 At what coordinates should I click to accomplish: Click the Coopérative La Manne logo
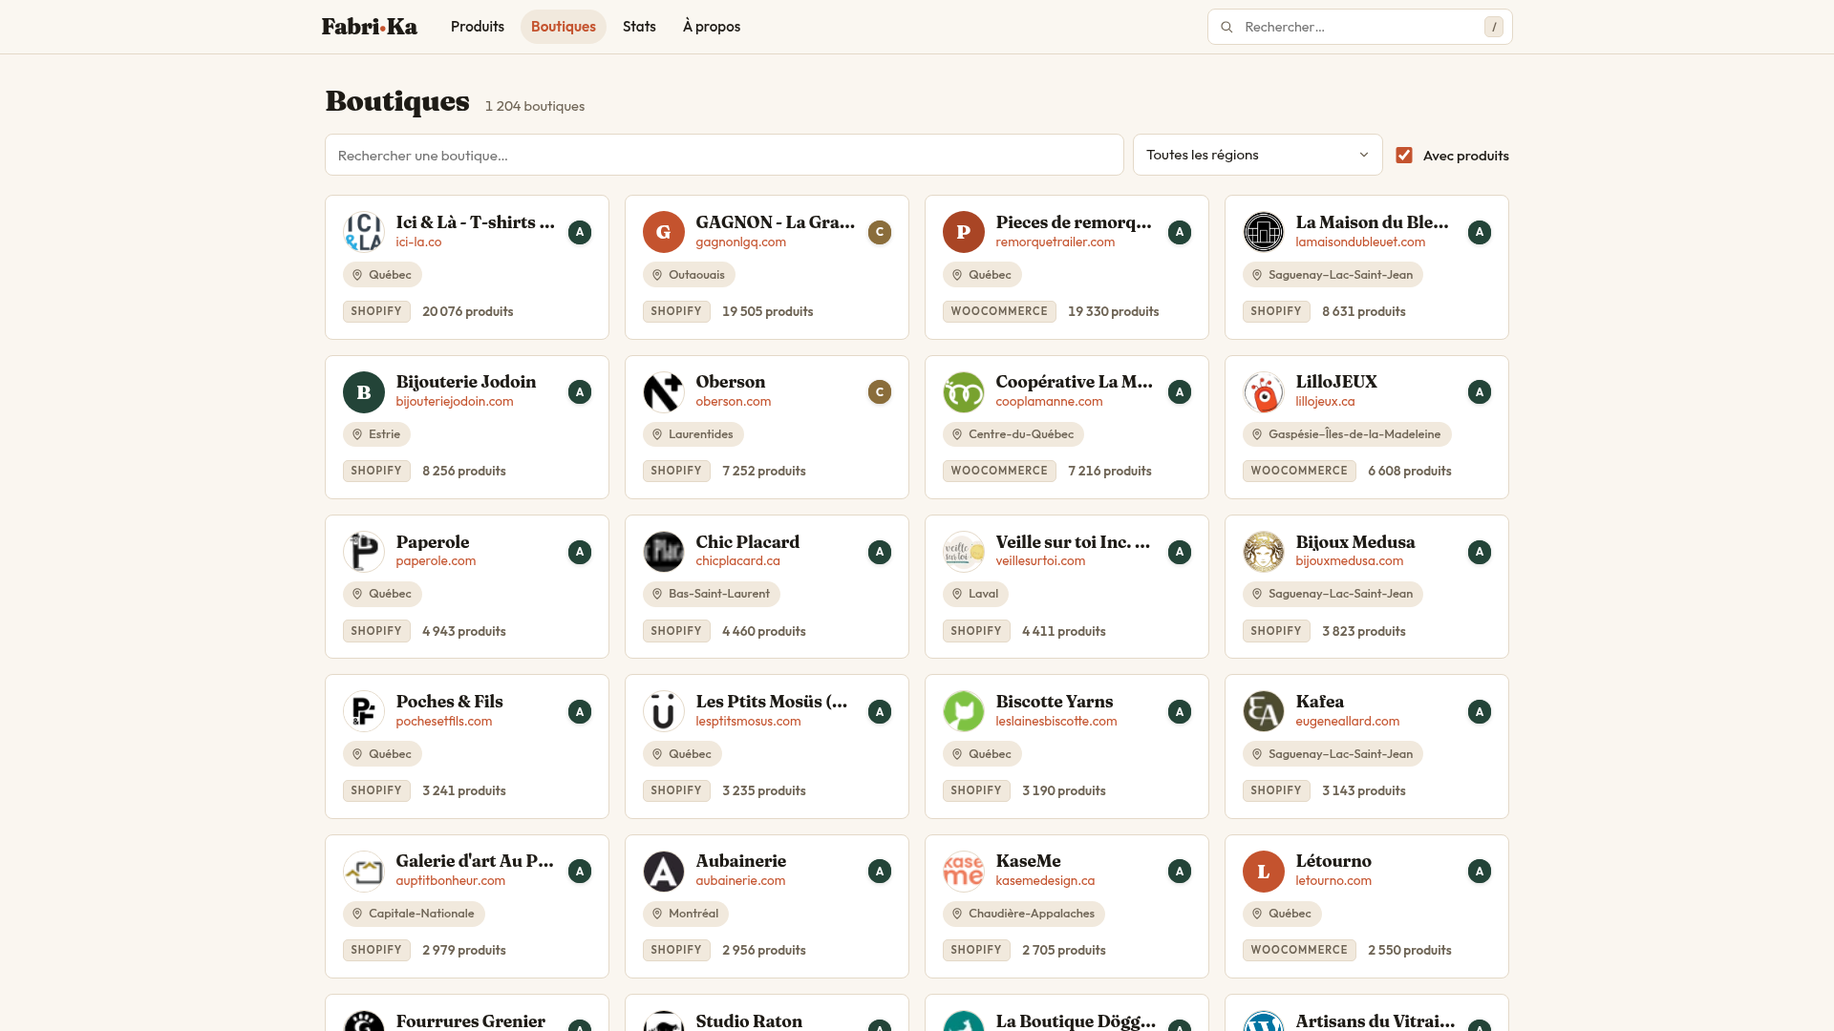point(964,392)
